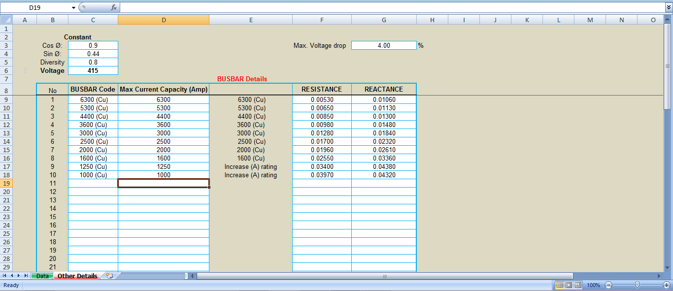Click the Constant label cell
The width and height of the screenshot is (673, 291).
coord(78,37)
